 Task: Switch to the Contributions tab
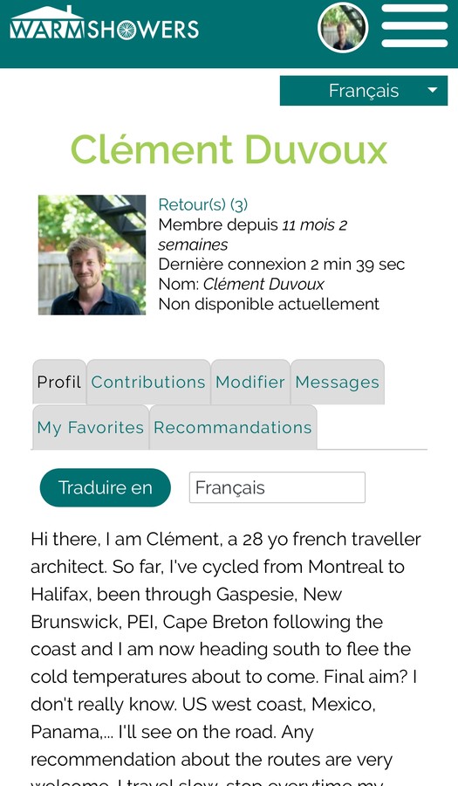point(148,382)
